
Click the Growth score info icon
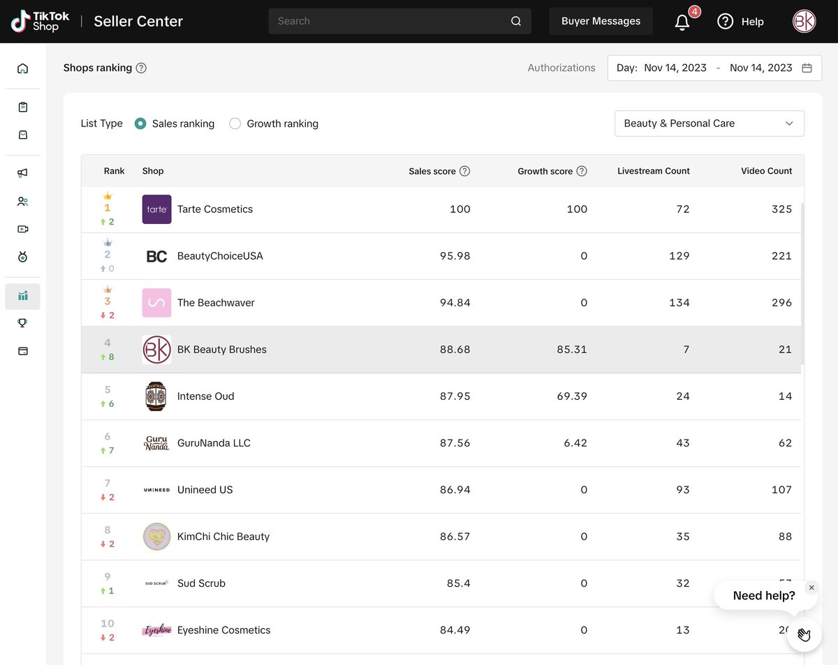pyautogui.click(x=582, y=171)
